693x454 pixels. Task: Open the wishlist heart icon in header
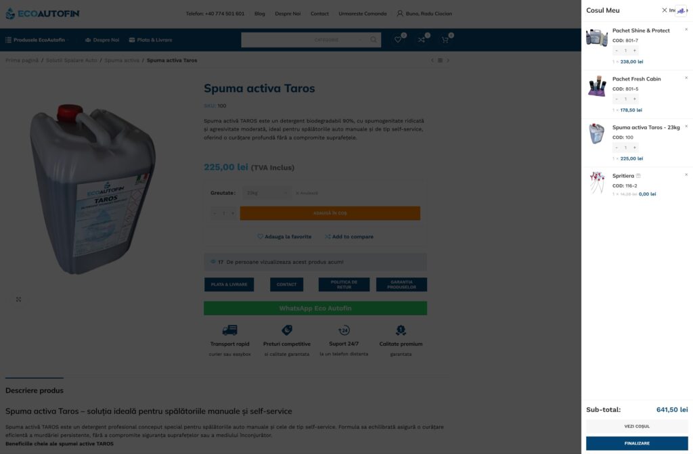point(398,40)
